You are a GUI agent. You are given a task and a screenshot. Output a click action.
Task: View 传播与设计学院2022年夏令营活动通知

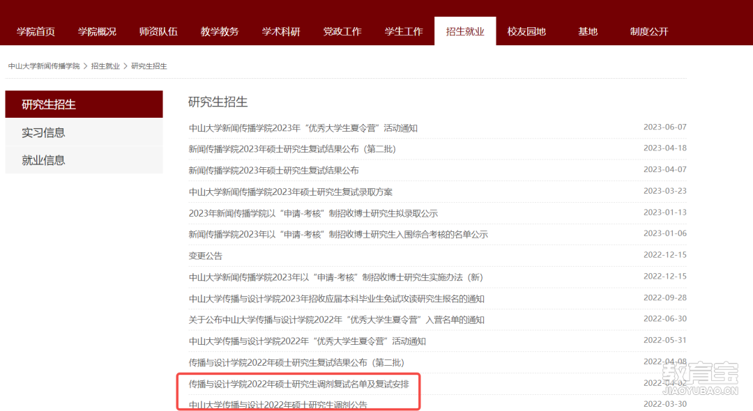click(307, 341)
